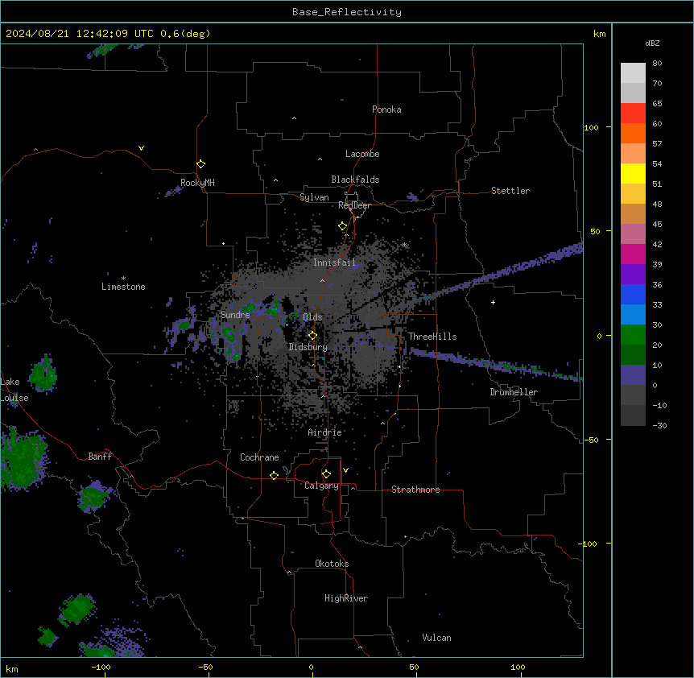Image resolution: width=694 pixels, height=678 pixels.
Task: Click the Stettler town label
Action: click(x=510, y=191)
